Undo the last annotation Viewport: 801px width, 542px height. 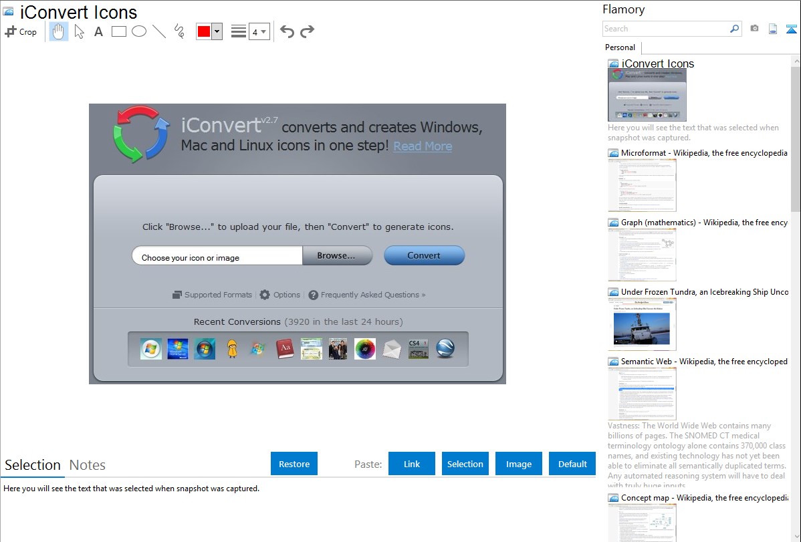(x=287, y=31)
